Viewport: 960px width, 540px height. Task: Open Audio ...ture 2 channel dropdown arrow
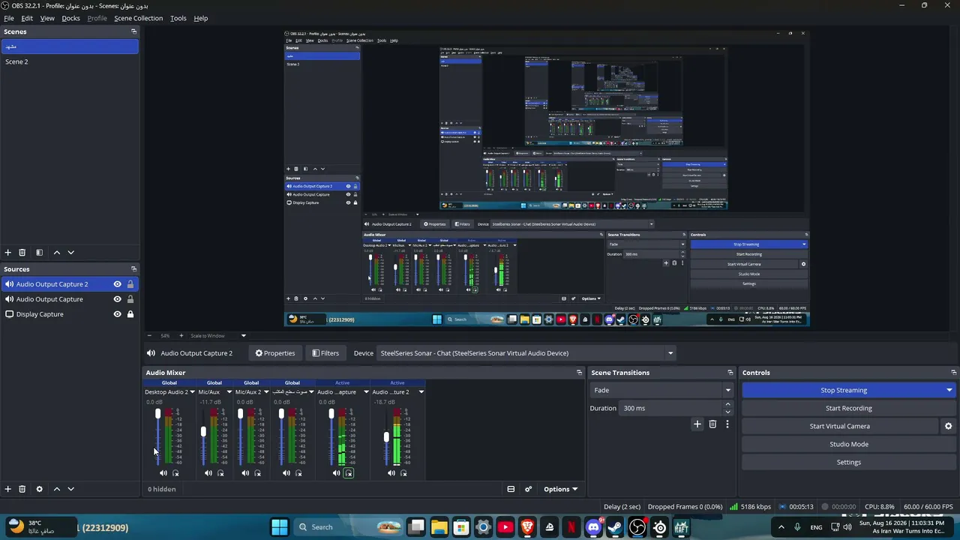pyautogui.click(x=421, y=392)
